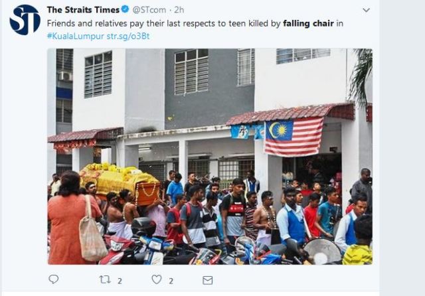Send tweet via envelope message icon
Screen dimensions: 425x296
point(208,280)
